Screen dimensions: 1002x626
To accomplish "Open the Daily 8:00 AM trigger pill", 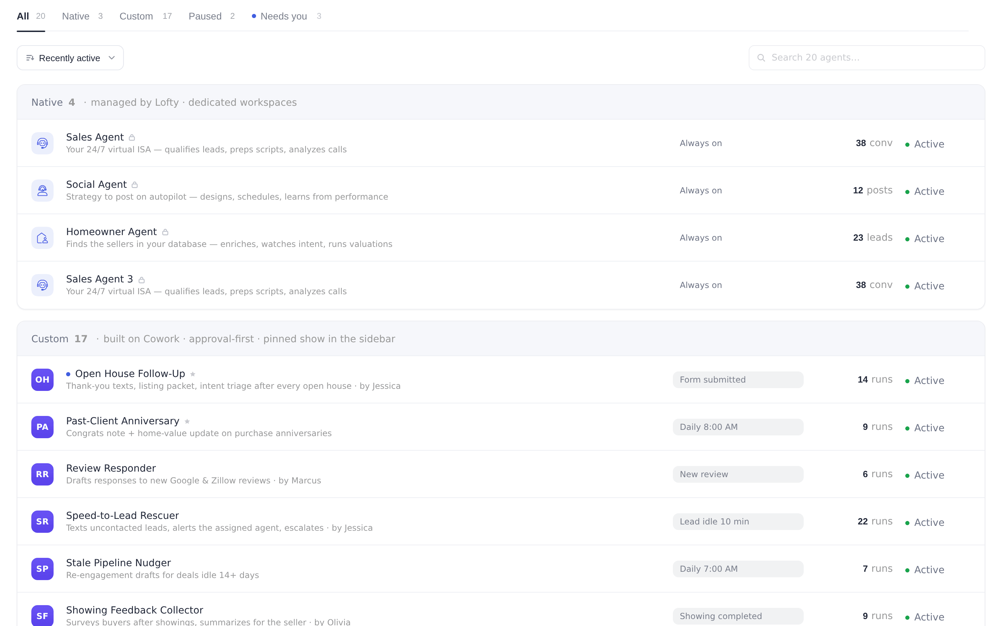I will point(738,427).
